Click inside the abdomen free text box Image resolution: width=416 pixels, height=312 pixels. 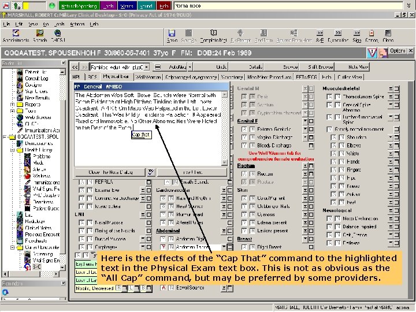click(148, 128)
